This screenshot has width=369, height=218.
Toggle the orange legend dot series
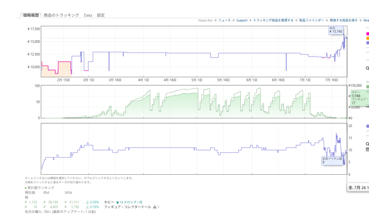[x=368, y=38]
